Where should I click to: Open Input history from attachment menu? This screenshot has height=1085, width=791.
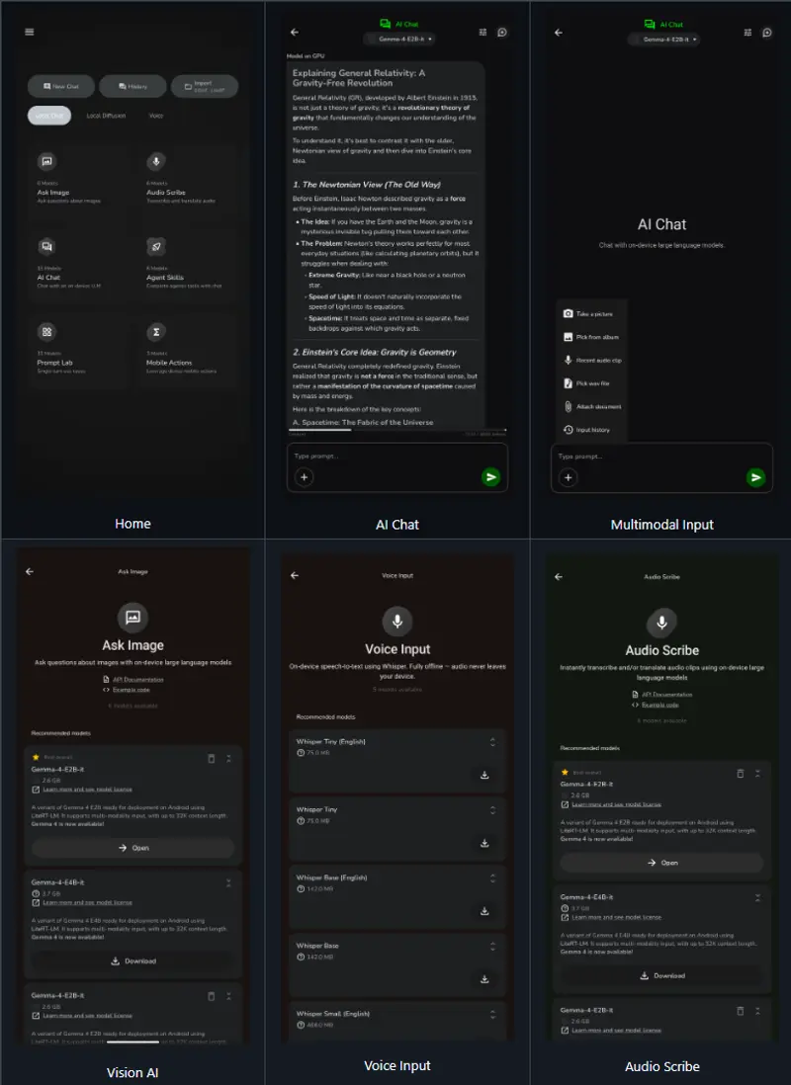coord(591,430)
